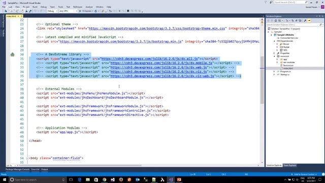Select the Startup.cs file
Viewport: 325px width, 183px height.
(285, 75)
